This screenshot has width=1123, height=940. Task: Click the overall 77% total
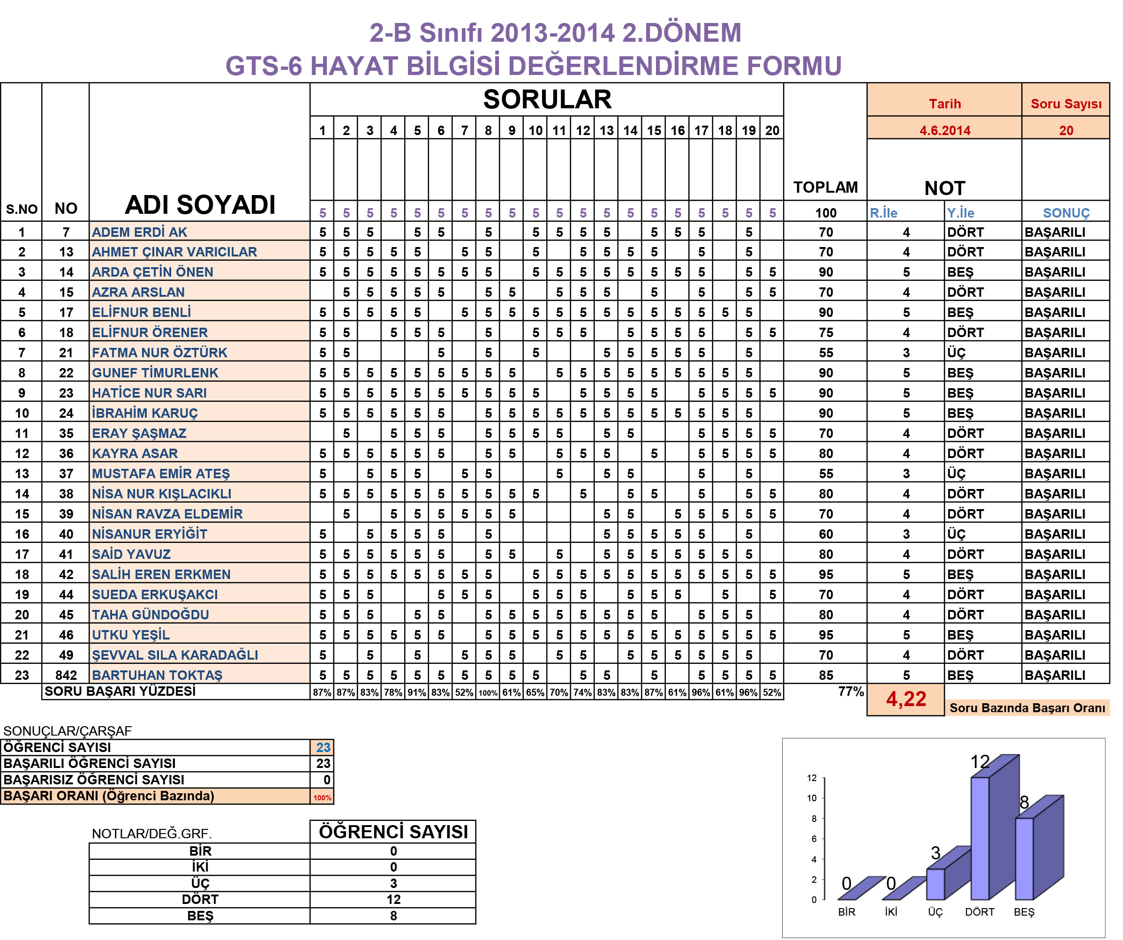[x=851, y=692]
